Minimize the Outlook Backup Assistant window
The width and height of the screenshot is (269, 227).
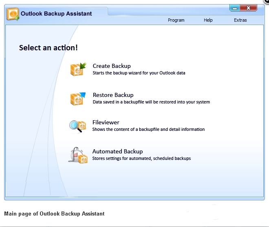235,8
